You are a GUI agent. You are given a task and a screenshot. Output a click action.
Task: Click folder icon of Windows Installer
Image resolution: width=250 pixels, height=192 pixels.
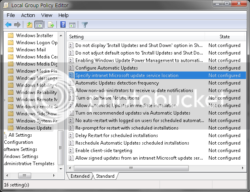[x=11, y=36]
